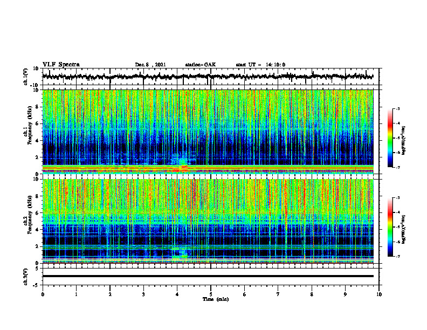427x330 pixels.
Task: Click the time axis tick label "10"
Action: (379, 294)
